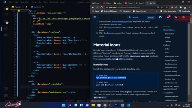Switch to VS Code in the taskbar
Screen dimensions: 192x108
(x=128, y=105)
